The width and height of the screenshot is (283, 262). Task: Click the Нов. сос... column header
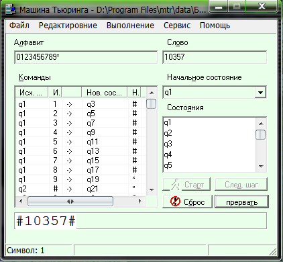click(105, 93)
